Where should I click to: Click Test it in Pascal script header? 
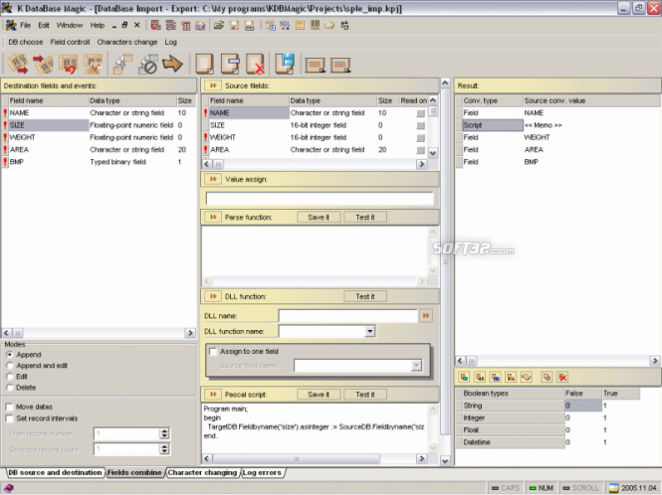[x=365, y=395]
